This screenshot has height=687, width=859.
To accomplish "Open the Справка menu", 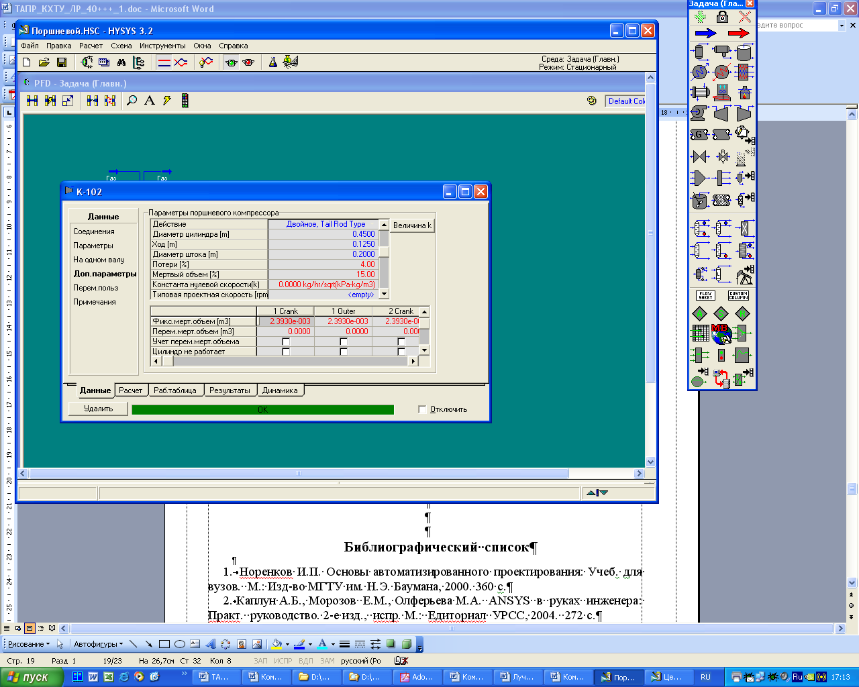I will 234,46.
